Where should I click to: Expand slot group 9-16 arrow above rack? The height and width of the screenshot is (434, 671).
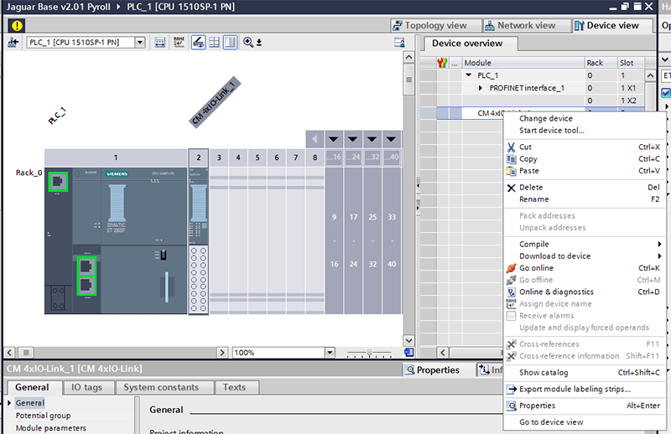333,139
